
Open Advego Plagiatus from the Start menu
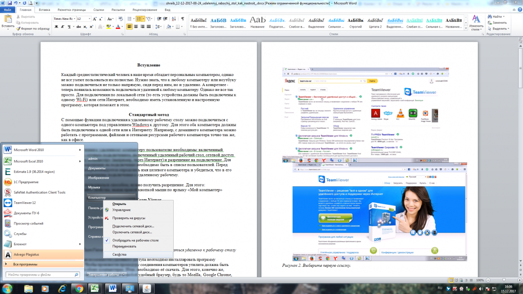coord(43,254)
